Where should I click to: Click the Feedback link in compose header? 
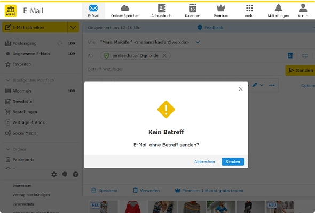click(x=210, y=28)
